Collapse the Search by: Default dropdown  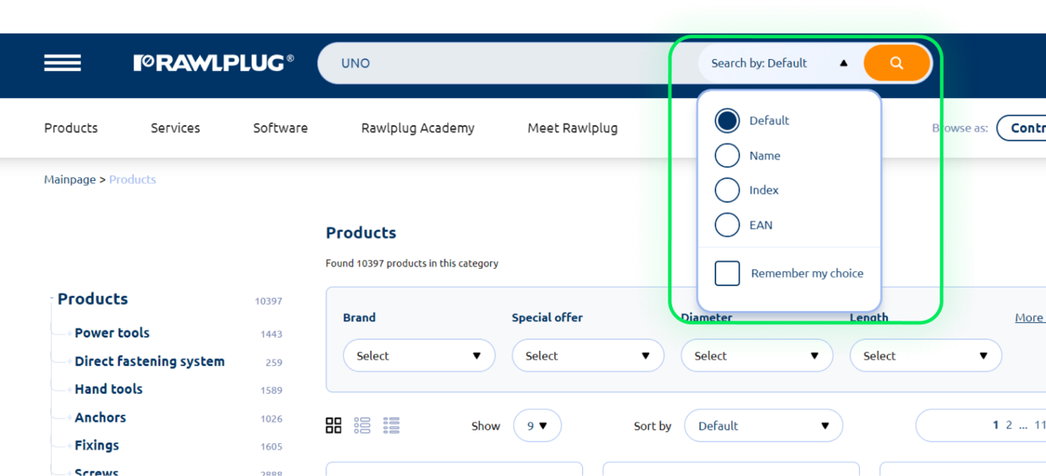point(779,63)
